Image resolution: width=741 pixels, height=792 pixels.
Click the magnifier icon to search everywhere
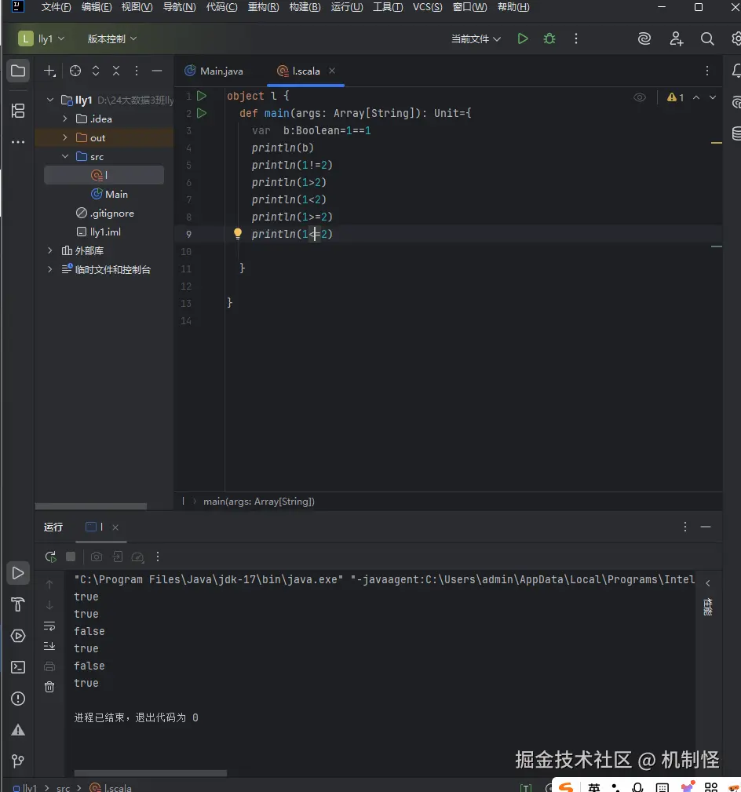[706, 38]
